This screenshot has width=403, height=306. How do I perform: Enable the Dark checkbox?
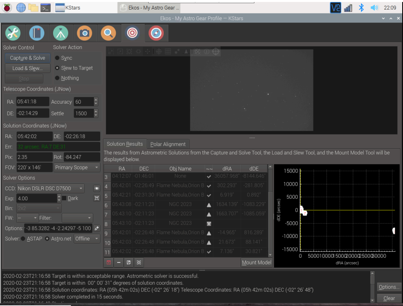(64, 198)
